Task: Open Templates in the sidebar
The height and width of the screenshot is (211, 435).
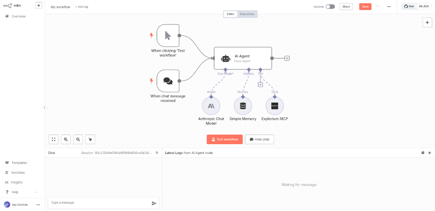Action: point(16,163)
